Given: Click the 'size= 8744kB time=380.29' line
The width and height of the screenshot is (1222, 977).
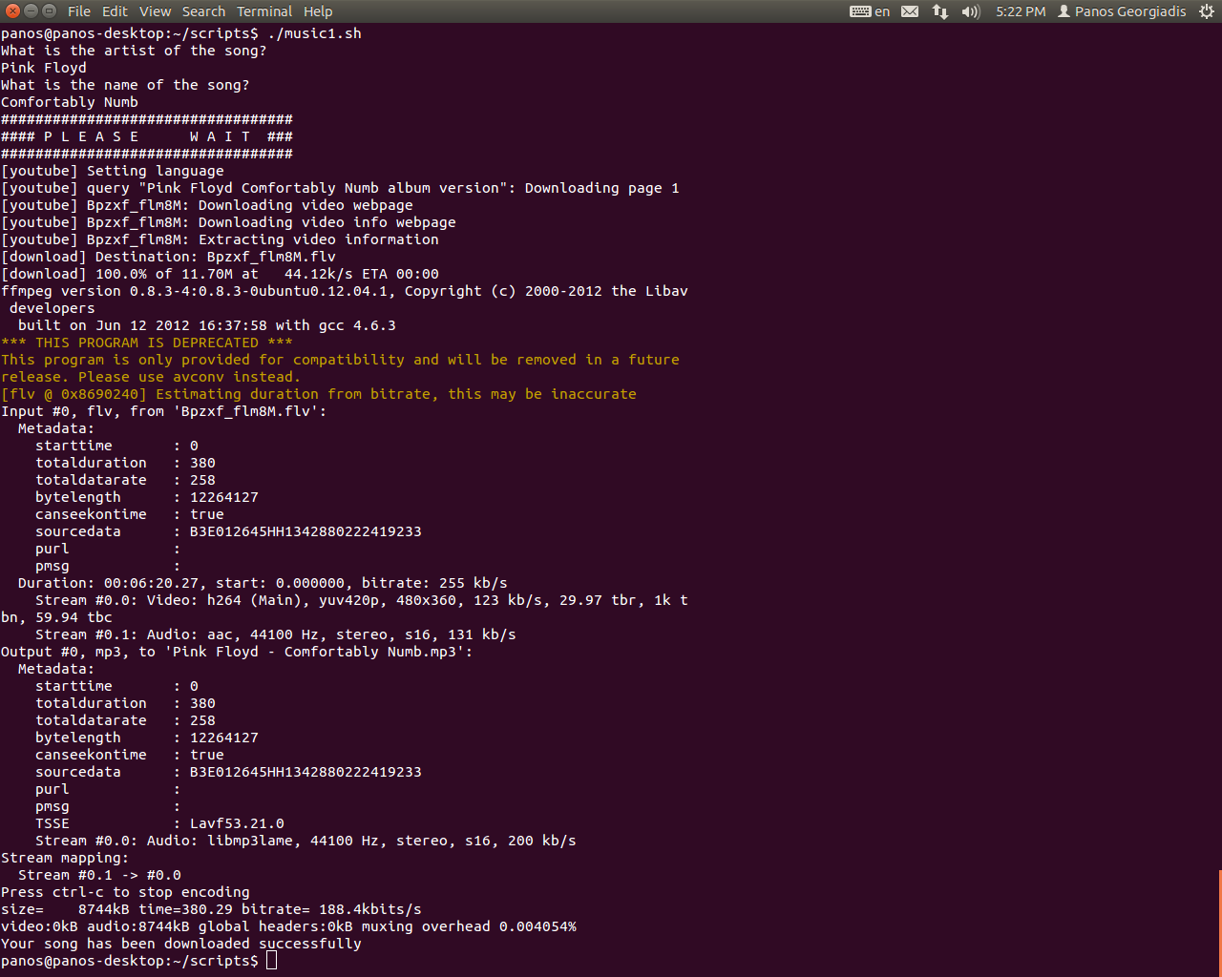Looking at the screenshot, I should tap(211, 909).
